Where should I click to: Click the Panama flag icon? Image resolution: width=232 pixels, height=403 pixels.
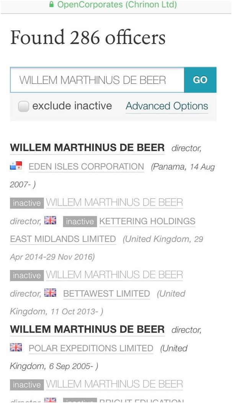click(x=16, y=166)
